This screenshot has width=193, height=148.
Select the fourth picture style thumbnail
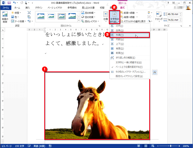pyautogui.click(x=72, y=16)
